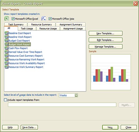Click the View button
This screenshot has width=139, height=132.
(110, 127)
